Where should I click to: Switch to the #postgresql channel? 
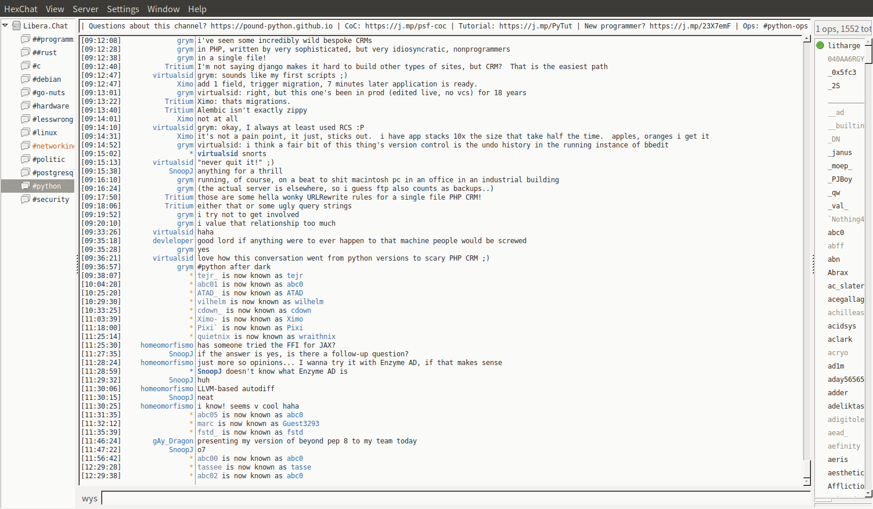[x=52, y=172]
